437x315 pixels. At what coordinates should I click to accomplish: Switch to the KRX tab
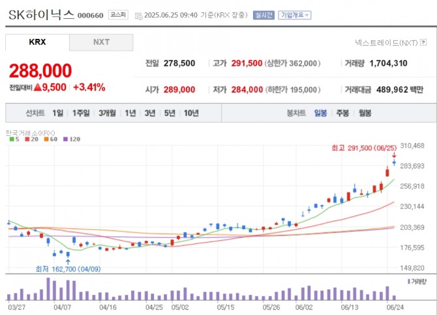click(x=37, y=42)
